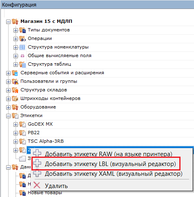Collapse the Этикетки tree node
Viewport: 194px width, 197px height.
8,116
